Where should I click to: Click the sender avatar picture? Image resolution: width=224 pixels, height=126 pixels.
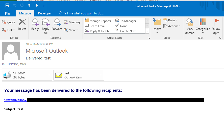11,51
